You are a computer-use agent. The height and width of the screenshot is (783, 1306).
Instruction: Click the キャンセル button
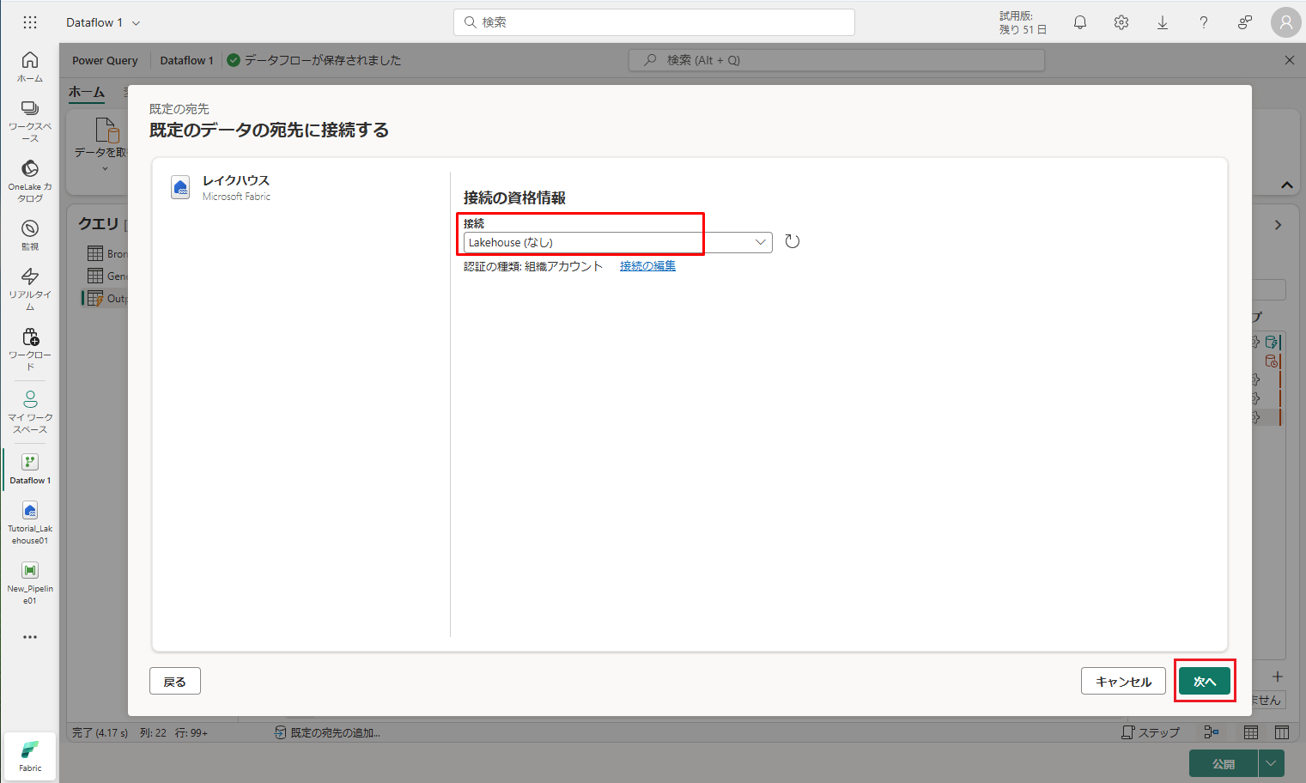pyautogui.click(x=1122, y=682)
